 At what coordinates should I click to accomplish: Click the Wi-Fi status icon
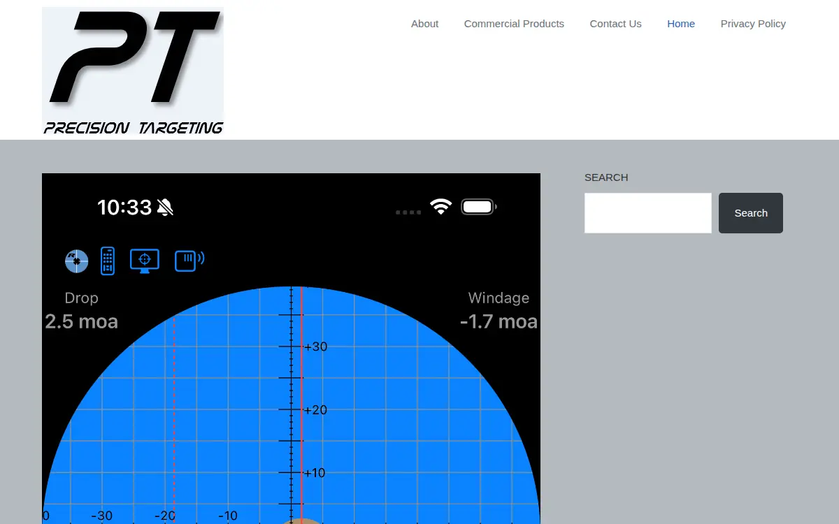pos(440,207)
